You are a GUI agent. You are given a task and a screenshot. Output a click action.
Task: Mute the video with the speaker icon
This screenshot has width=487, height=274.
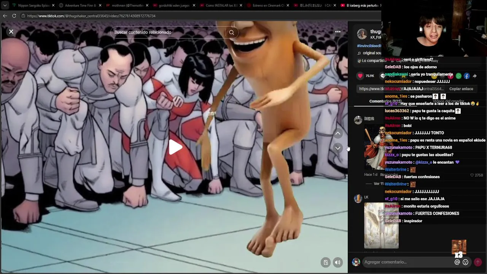(337, 262)
